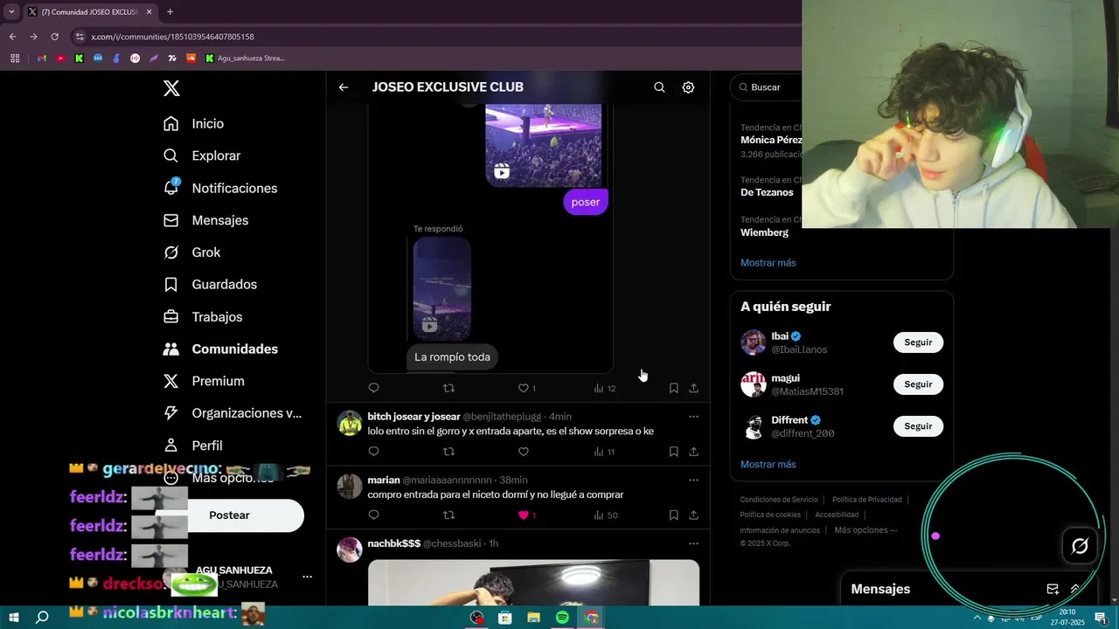Like bitch josear y josear's post

click(524, 452)
